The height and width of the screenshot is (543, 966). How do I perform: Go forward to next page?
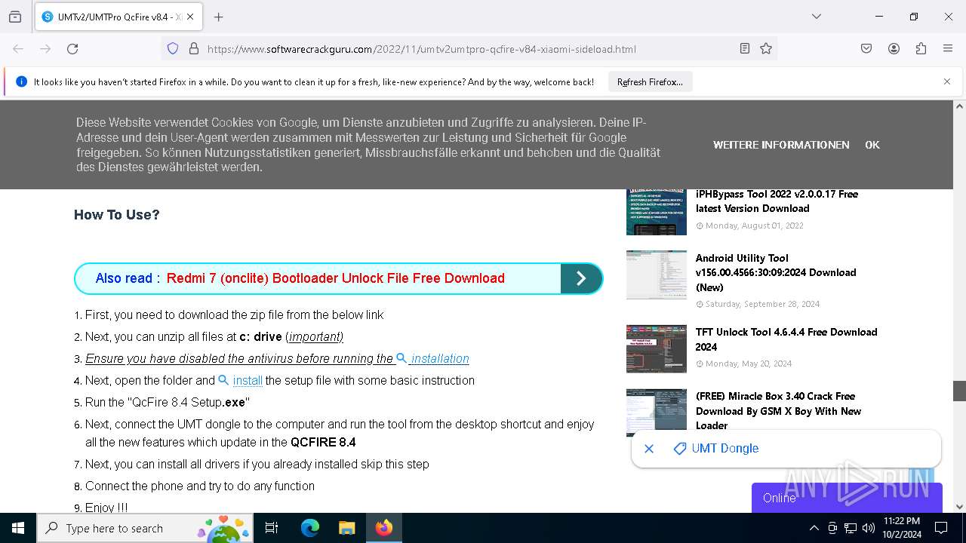pos(45,48)
